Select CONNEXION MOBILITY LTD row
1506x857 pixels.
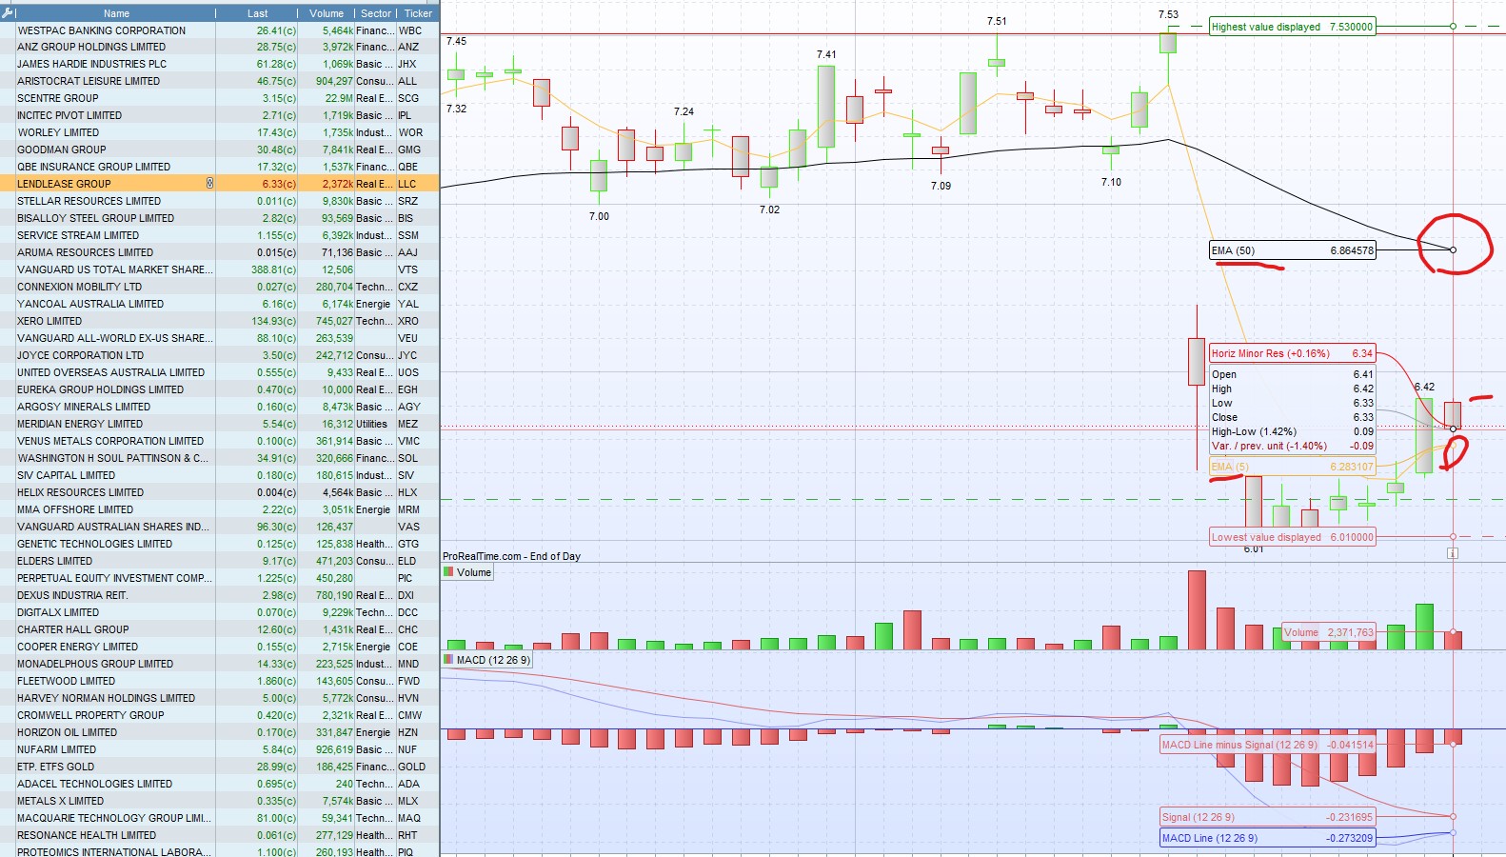219,287
